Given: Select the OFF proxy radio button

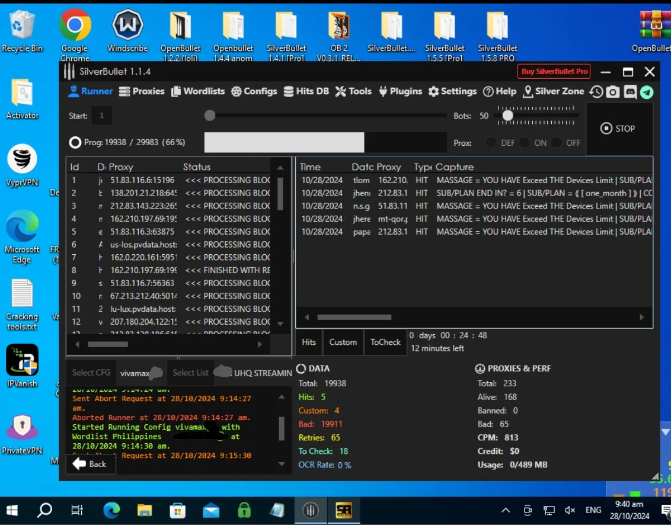Looking at the screenshot, I should [556, 142].
